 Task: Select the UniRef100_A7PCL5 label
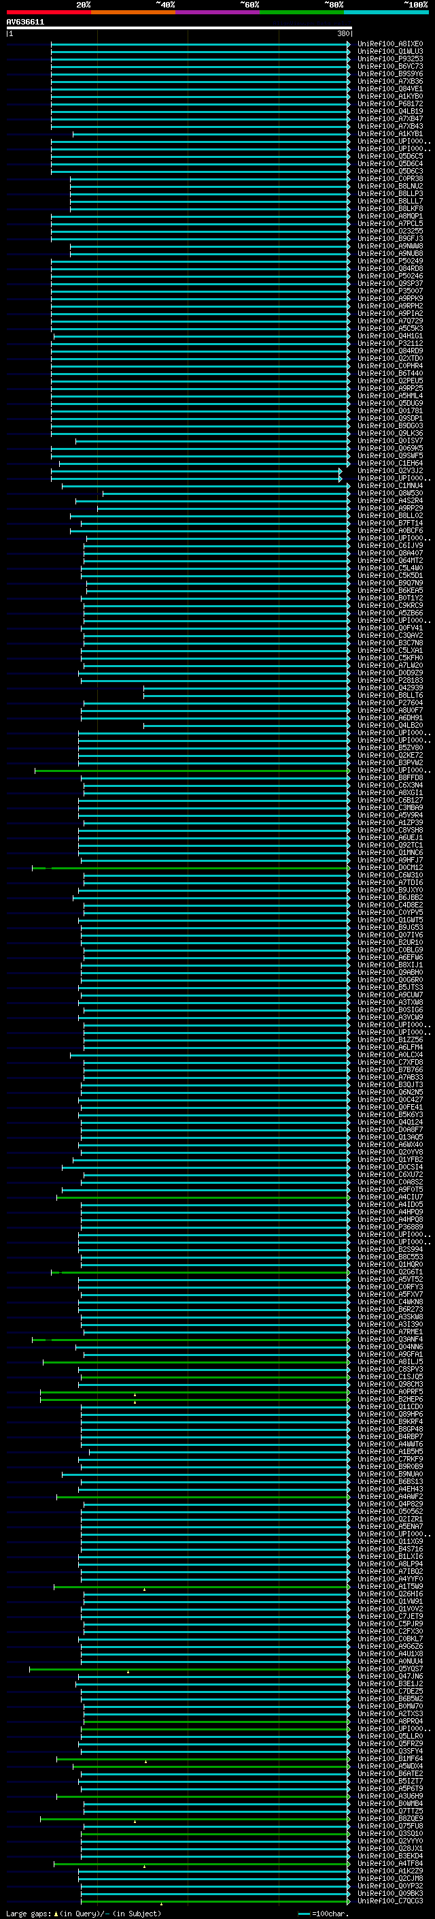click(389, 223)
